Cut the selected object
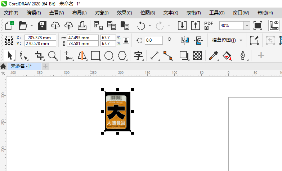Screen dimensions: 282x171 [x=98, y=26]
